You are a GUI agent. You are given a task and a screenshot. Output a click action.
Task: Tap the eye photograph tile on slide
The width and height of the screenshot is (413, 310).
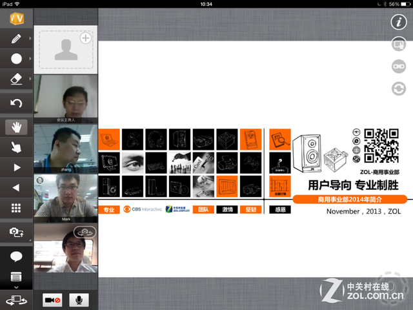click(x=132, y=163)
